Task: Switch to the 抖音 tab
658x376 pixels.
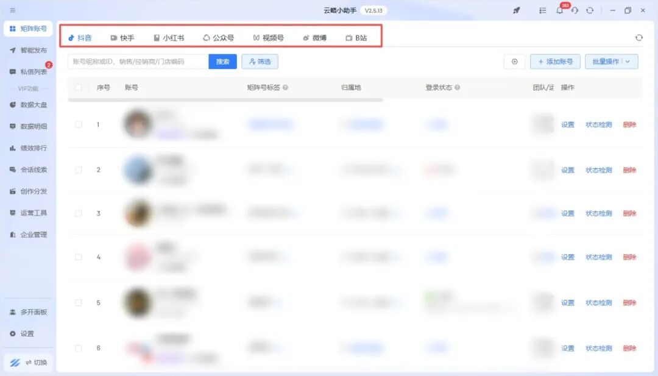Action: [x=80, y=38]
